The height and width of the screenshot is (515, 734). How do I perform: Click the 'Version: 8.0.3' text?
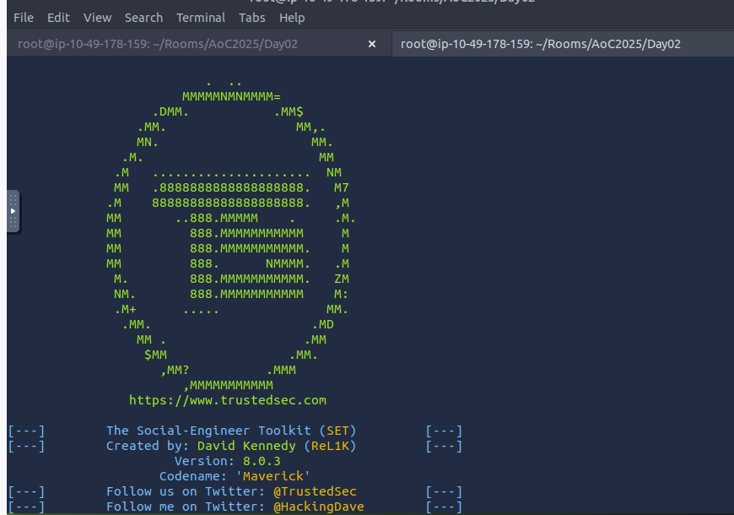click(228, 461)
